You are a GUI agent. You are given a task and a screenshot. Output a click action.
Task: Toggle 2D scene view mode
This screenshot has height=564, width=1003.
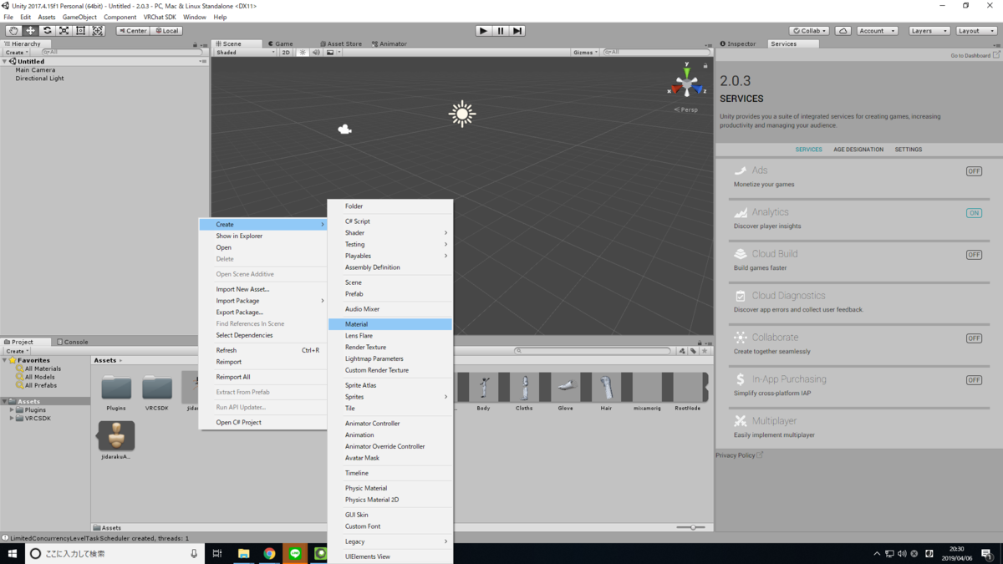[x=286, y=53]
